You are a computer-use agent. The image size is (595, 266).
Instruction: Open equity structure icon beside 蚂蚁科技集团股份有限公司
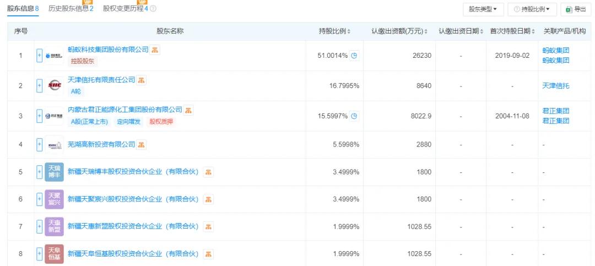point(154,50)
